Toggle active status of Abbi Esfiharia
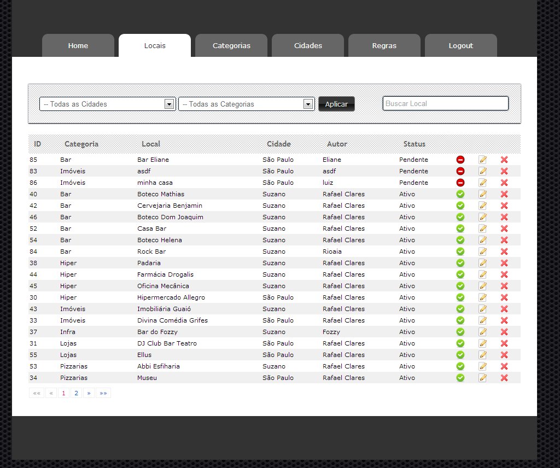The height and width of the screenshot is (468, 560). click(460, 366)
